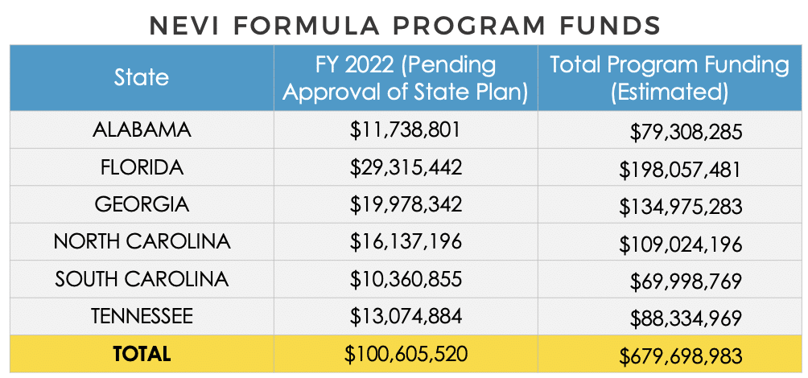Select Georgia's FY 2022 amount $19,978,342
The height and width of the screenshot is (378, 808).
point(406,204)
